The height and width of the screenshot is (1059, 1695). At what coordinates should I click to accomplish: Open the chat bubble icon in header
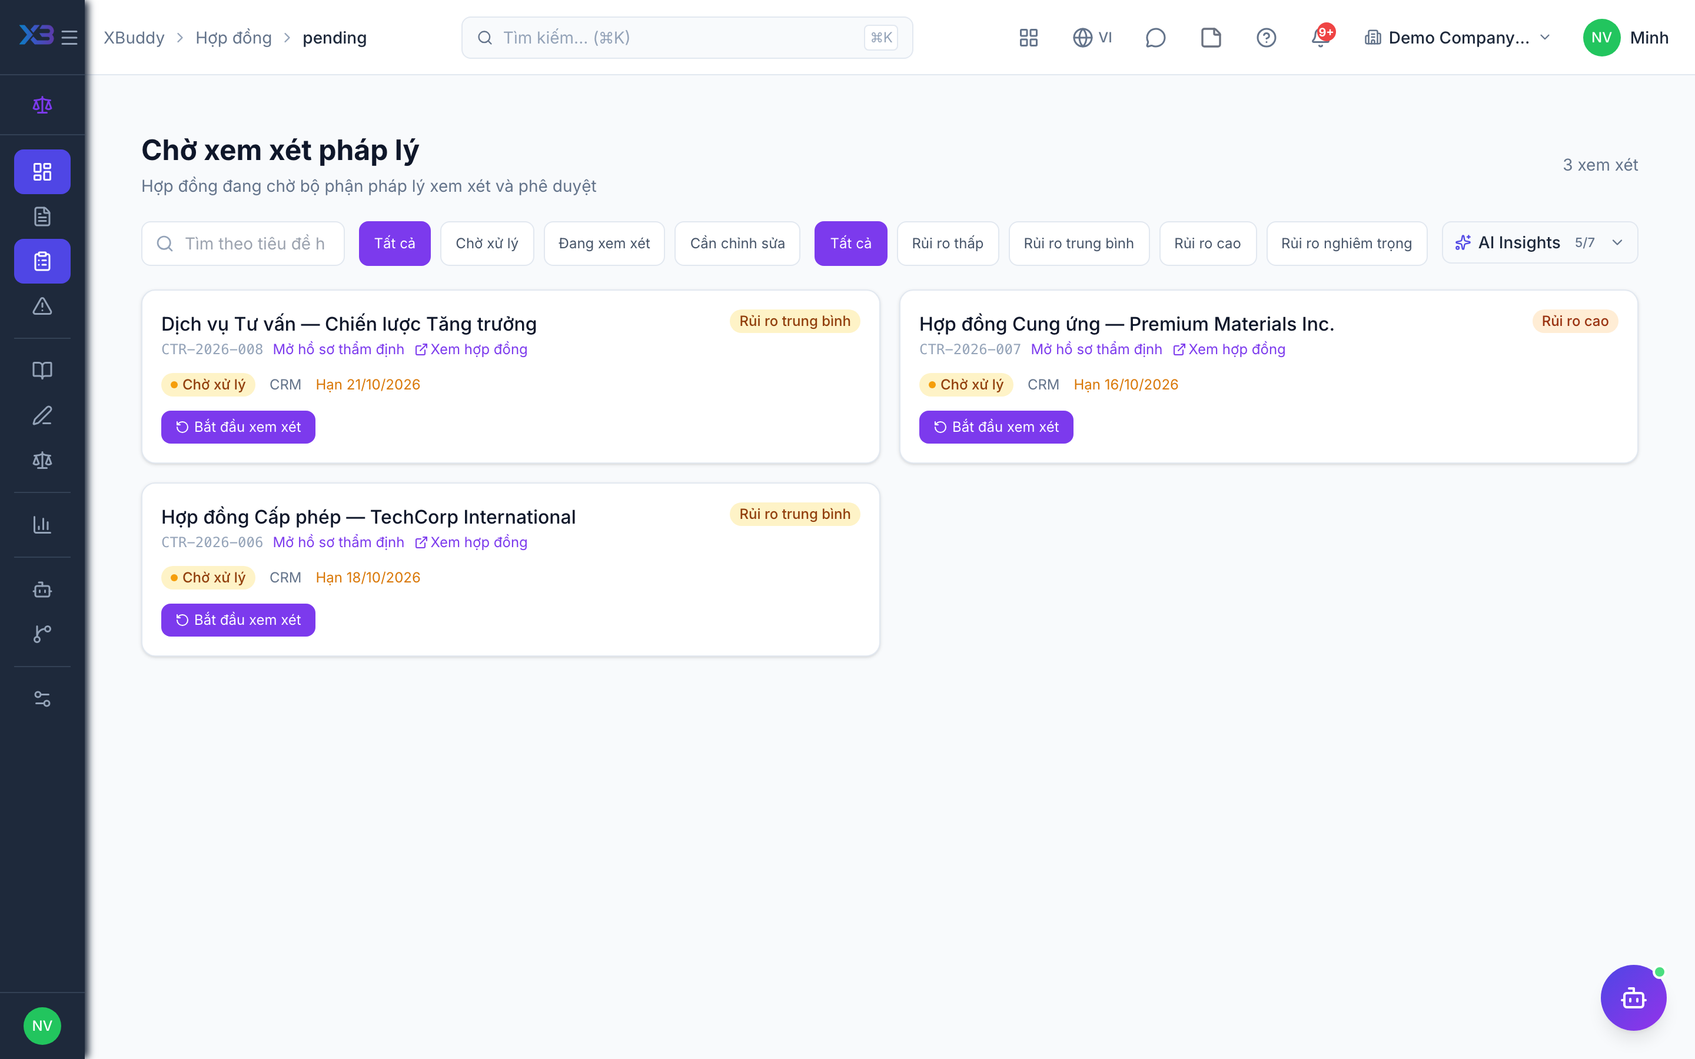pos(1155,38)
